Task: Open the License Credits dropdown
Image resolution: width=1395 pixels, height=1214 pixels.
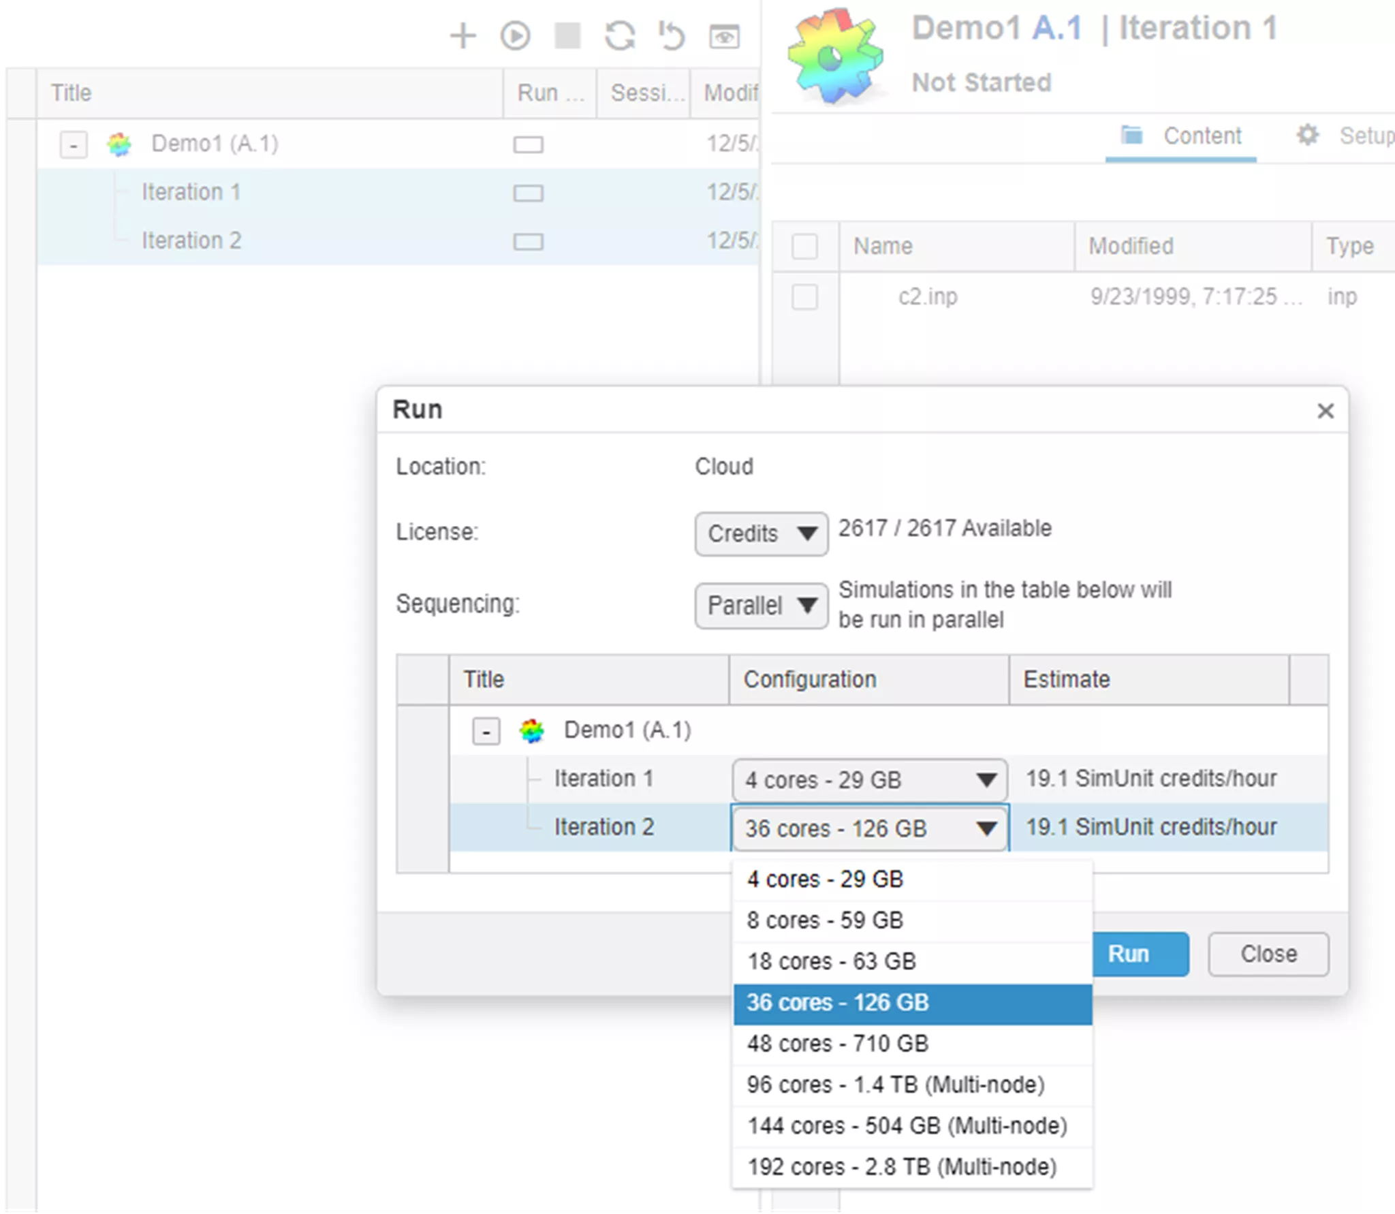Action: 762,533
